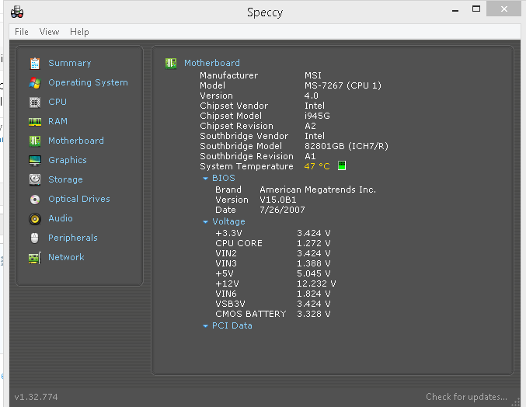Click the Motherboard header title in panel
The width and height of the screenshot is (526, 407).
pyautogui.click(x=211, y=63)
